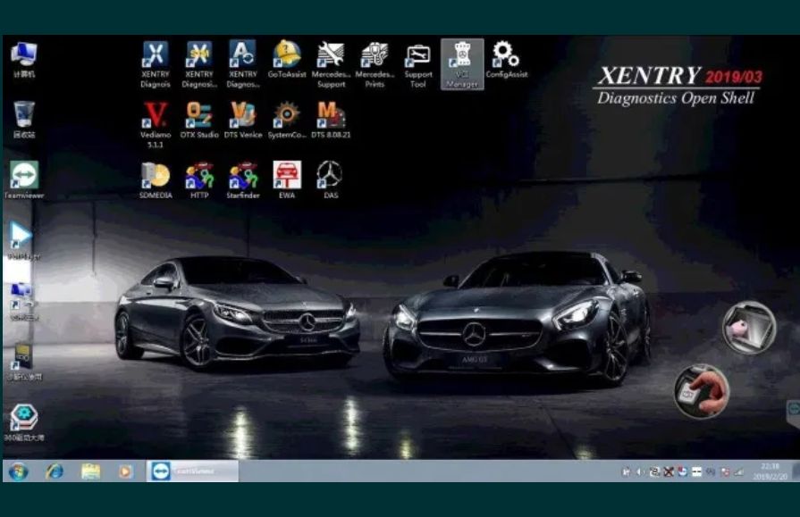Launch Internet Explorer from the taskbar
The width and height of the screenshot is (800, 517).
[55, 471]
